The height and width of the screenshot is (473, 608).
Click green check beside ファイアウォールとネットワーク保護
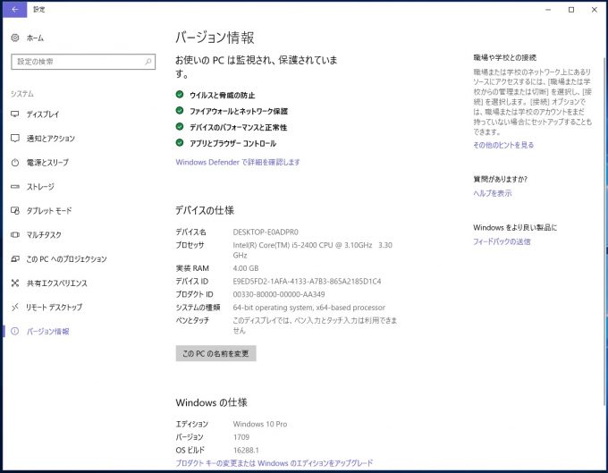coord(180,111)
